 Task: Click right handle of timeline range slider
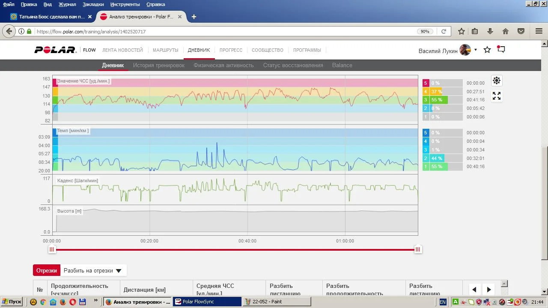click(418, 249)
